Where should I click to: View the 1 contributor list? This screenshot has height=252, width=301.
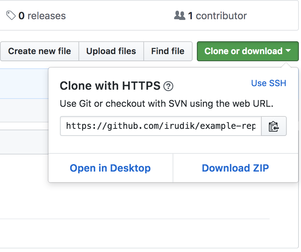217,16
